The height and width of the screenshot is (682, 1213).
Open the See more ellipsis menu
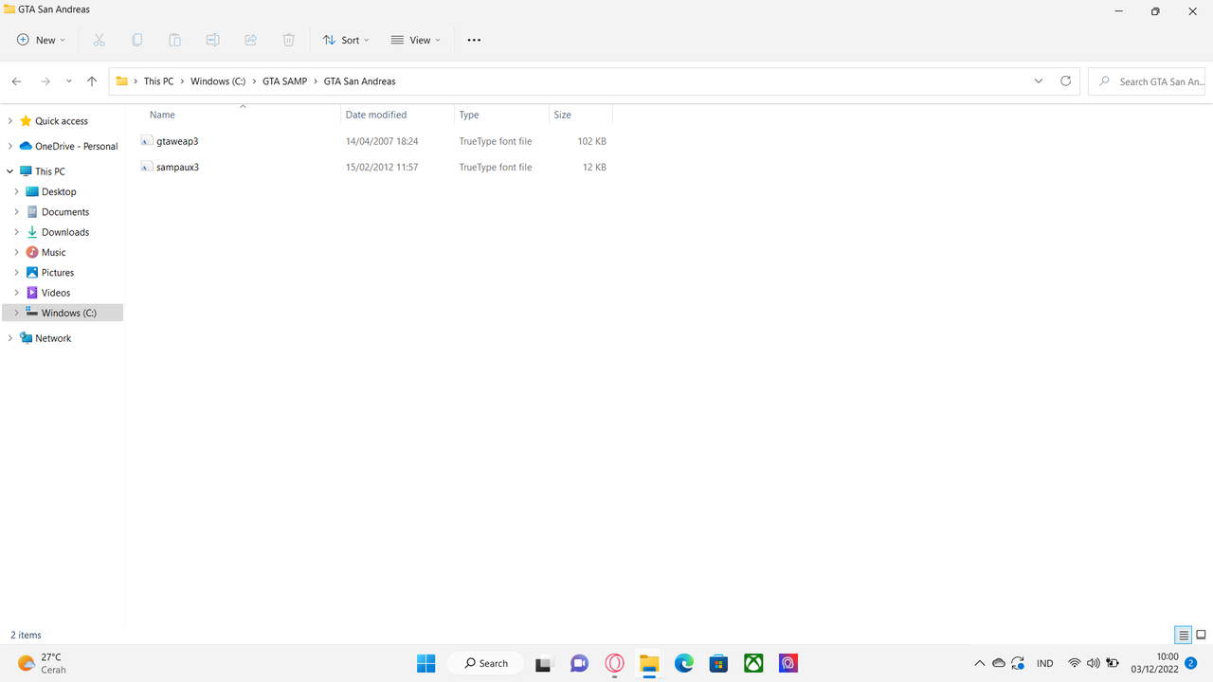pos(474,40)
